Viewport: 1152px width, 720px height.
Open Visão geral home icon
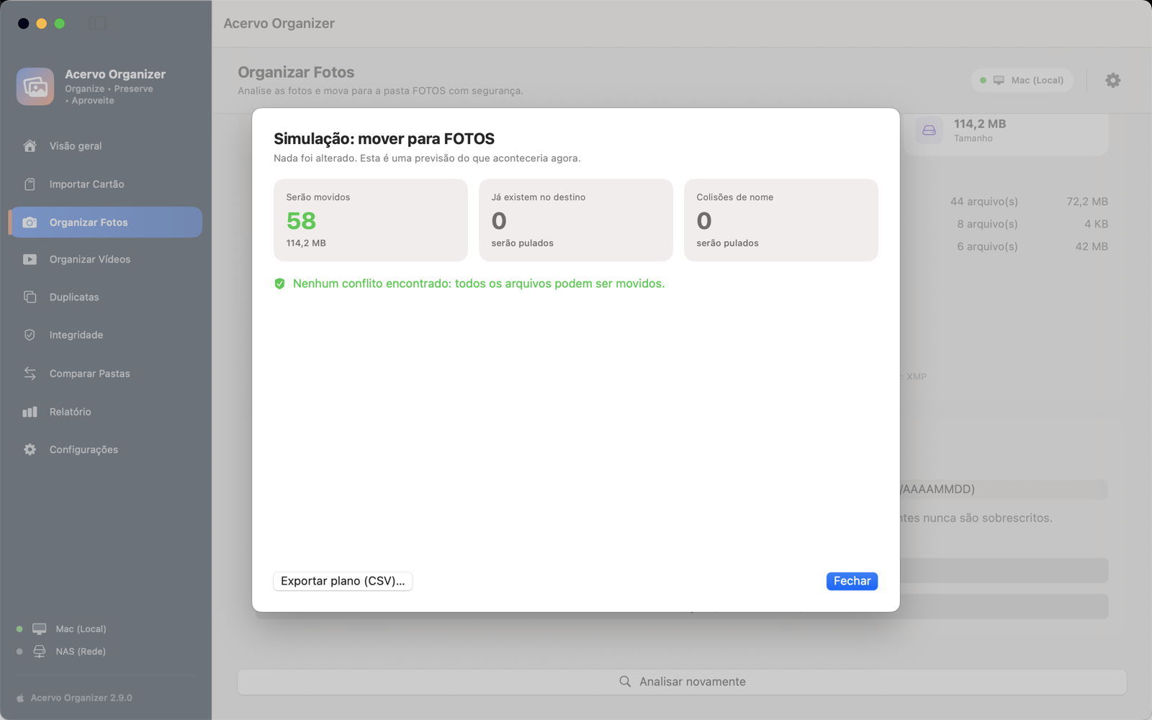30,146
